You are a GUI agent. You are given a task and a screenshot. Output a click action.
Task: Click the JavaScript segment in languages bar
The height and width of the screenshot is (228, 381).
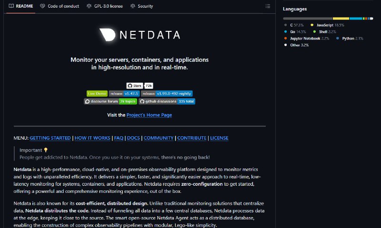point(341,19)
